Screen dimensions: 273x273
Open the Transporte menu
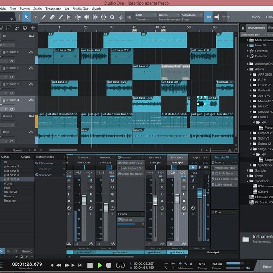(x=53, y=9)
